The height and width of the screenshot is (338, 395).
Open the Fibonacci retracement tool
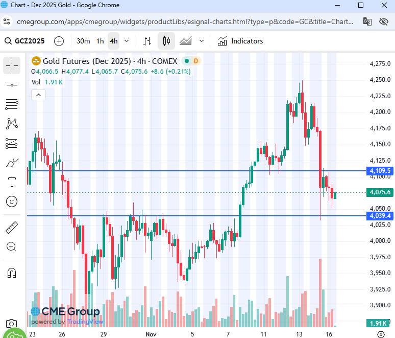[x=12, y=104]
